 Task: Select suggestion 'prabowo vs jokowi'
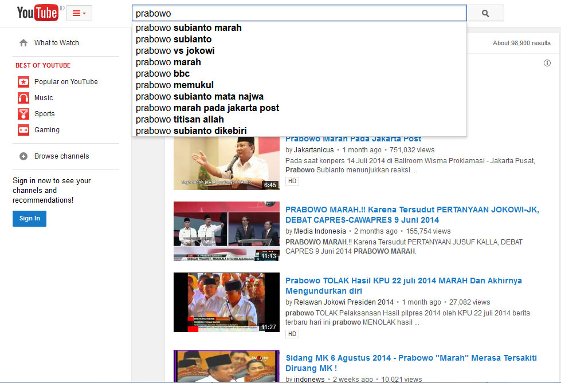[x=299, y=51]
